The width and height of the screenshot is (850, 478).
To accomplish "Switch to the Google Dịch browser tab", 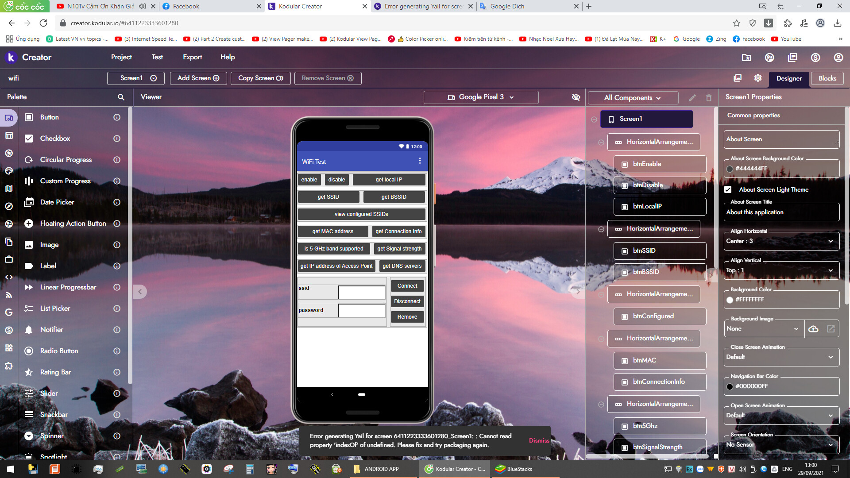I will pos(529,6).
